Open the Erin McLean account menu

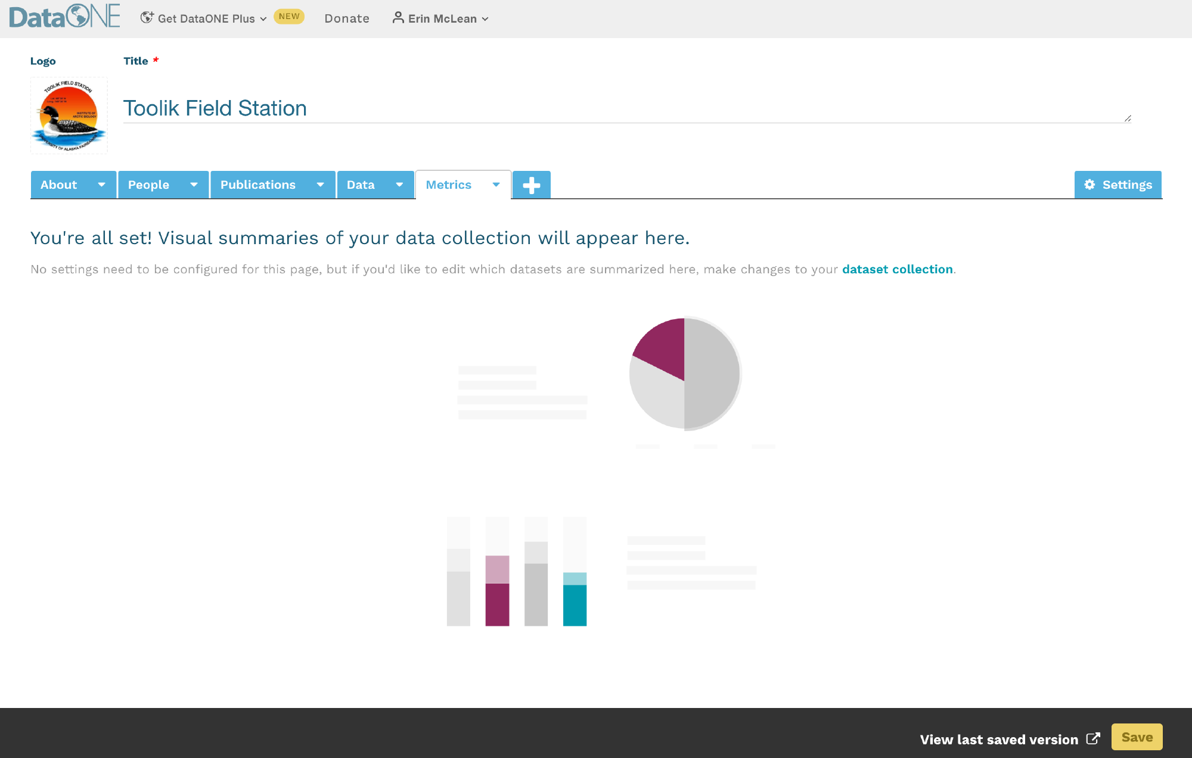(x=441, y=18)
